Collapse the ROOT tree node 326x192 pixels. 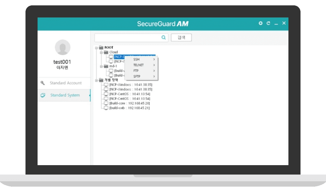click(x=96, y=48)
